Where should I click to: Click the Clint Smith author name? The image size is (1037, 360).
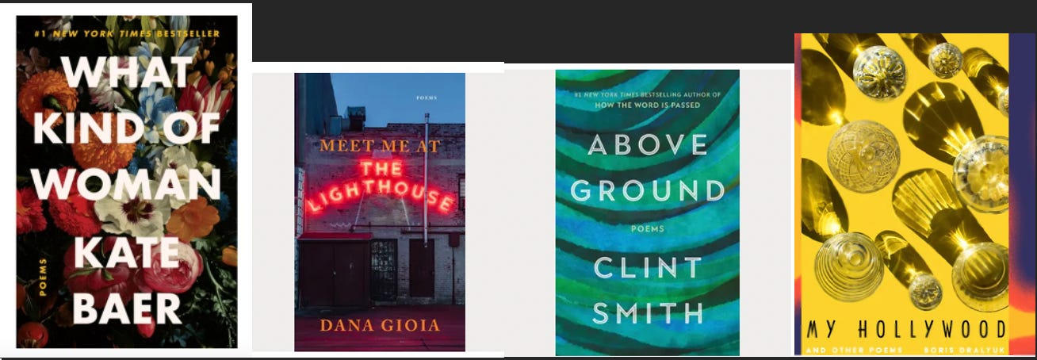point(648,289)
